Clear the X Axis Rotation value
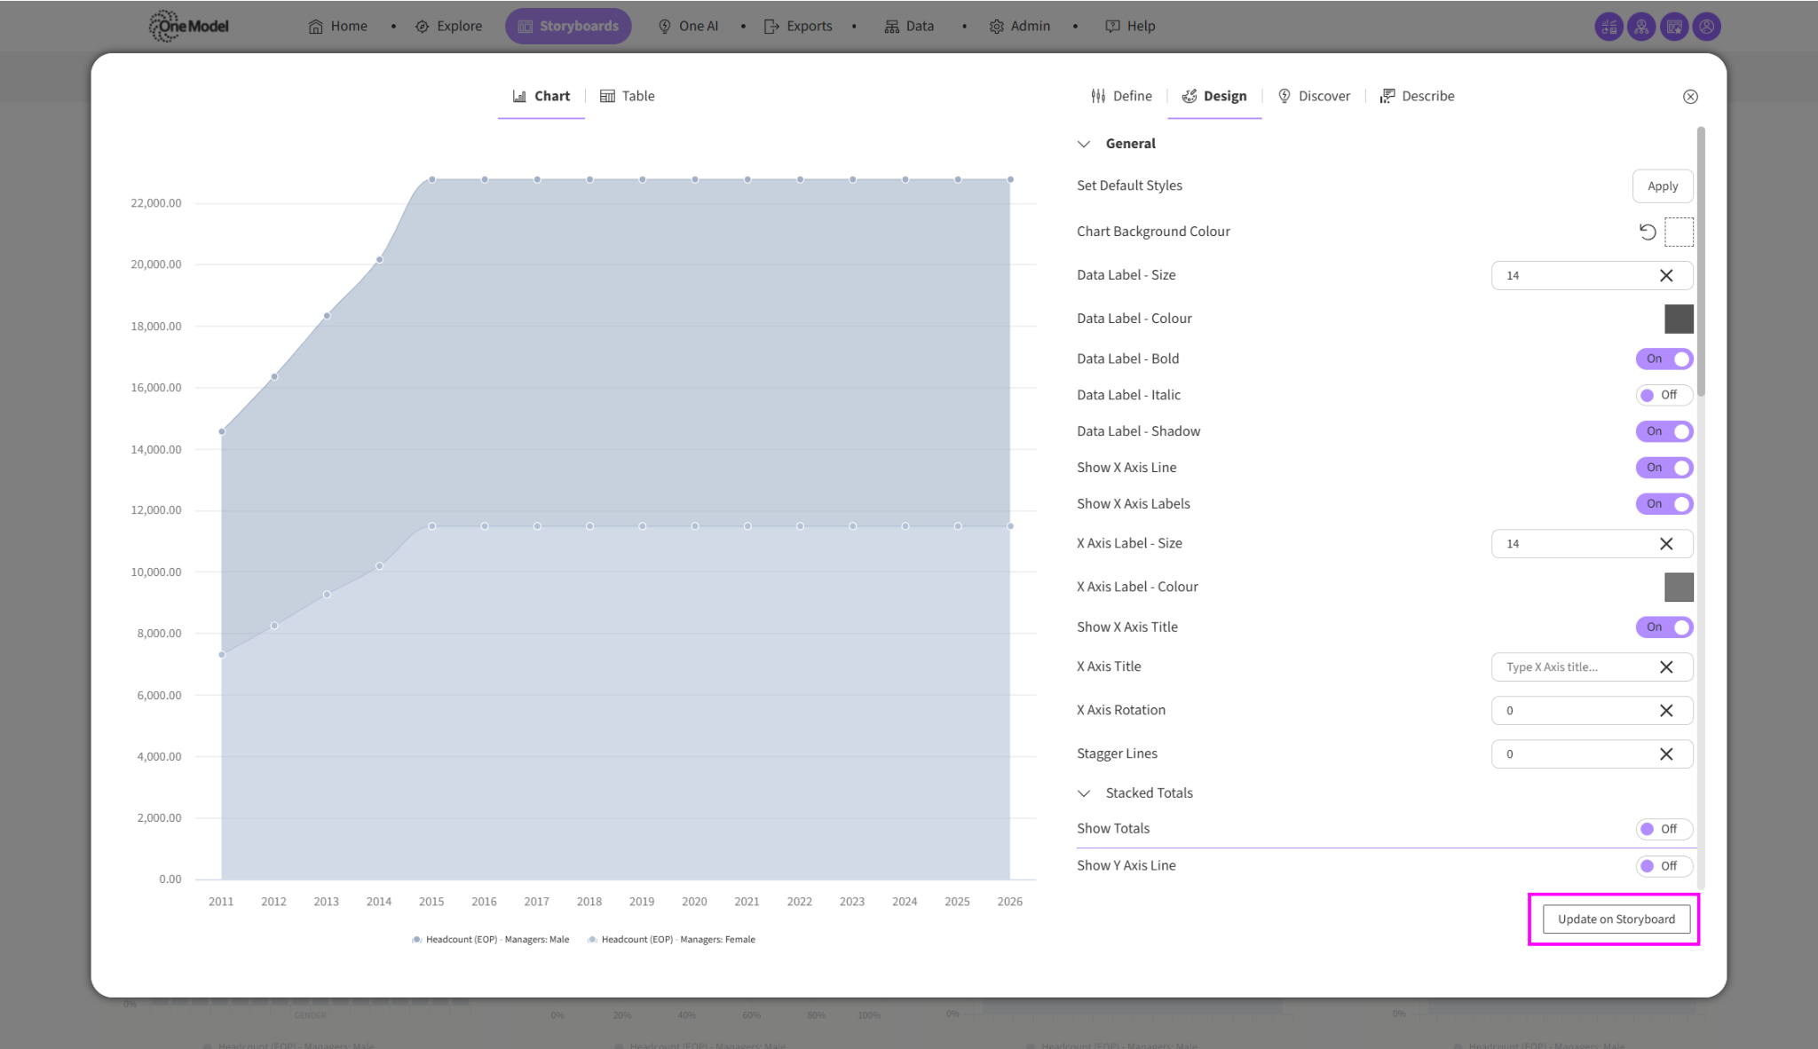Image resolution: width=1818 pixels, height=1049 pixels. point(1666,711)
